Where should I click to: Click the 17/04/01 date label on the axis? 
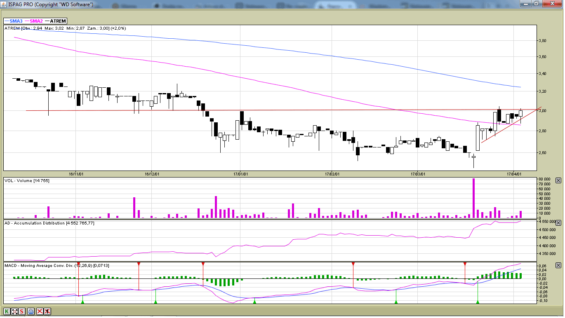click(x=514, y=174)
